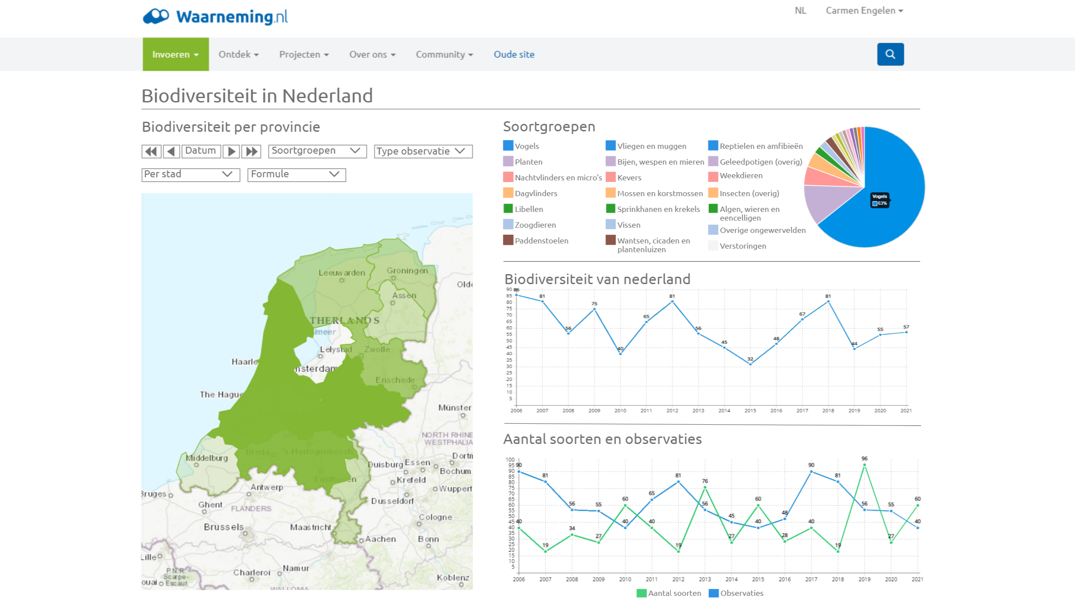
Task: Go to the Oude site link
Action: click(x=514, y=54)
